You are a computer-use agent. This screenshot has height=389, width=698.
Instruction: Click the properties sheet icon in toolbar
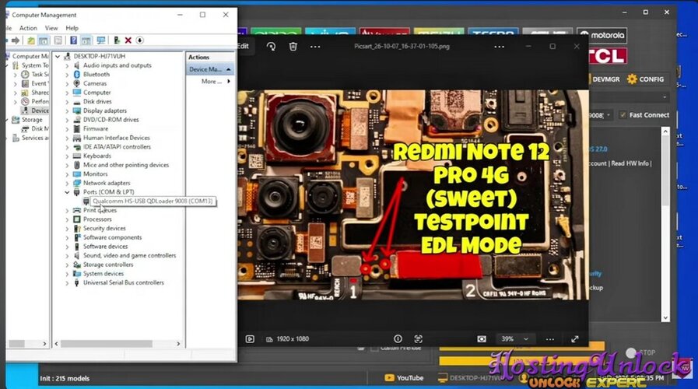[x=58, y=40]
